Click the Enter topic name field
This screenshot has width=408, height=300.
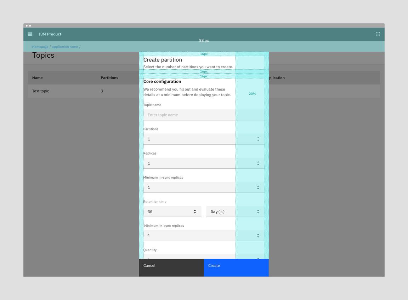click(x=189, y=115)
